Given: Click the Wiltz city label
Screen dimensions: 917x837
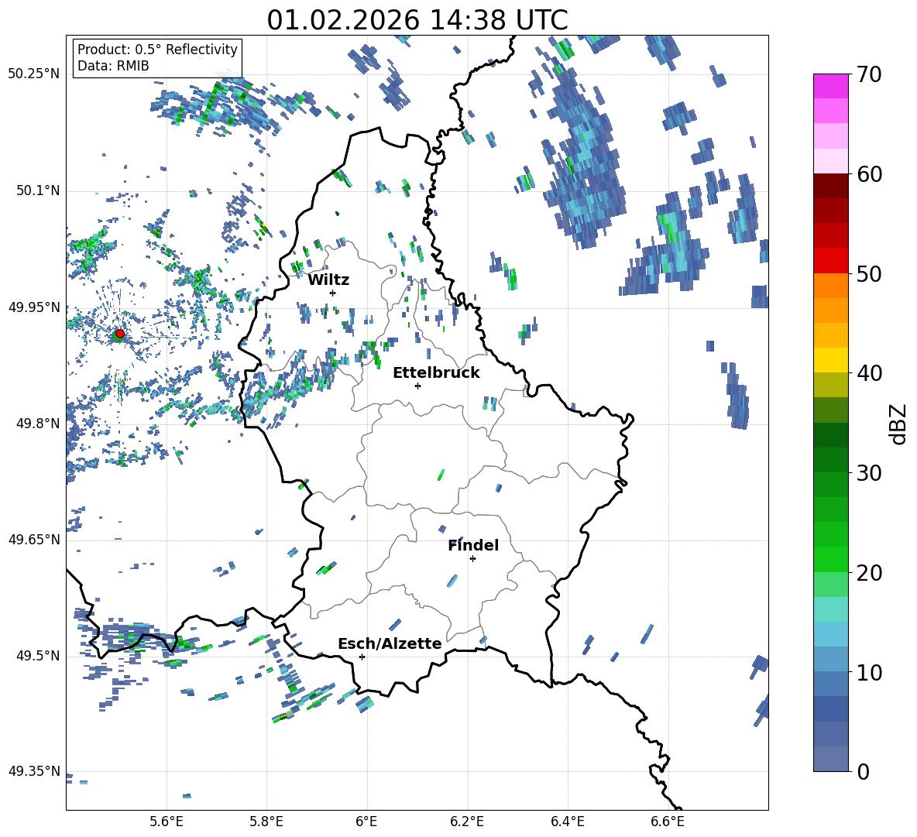Looking at the screenshot, I should pyautogui.click(x=328, y=280).
